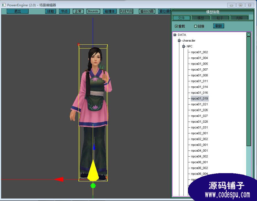Image resolution: width=257 pixels, height=201 pixels.
Task: Click the 模型信息 panel title bar
Action: [x=213, y=12]
